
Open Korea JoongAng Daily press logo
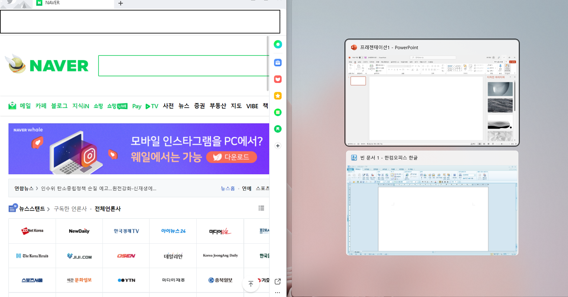tap(220, 256)
